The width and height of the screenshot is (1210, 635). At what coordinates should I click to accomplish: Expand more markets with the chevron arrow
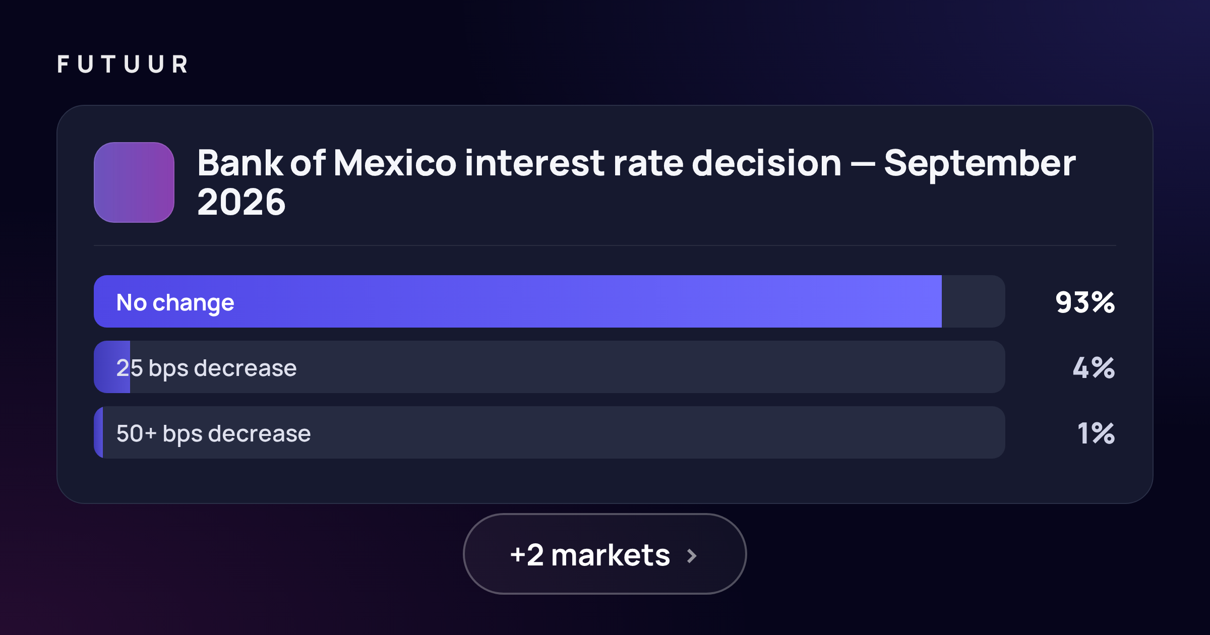[x=692, y=556]
